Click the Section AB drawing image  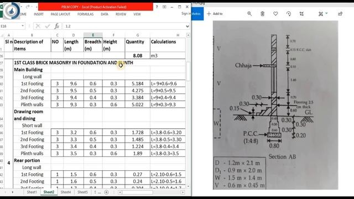click(x=275, y=105)
